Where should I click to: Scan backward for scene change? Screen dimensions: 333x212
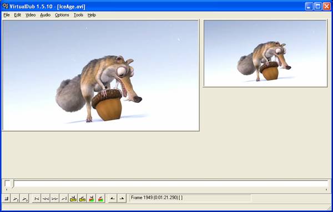click(x=92, y=199)
